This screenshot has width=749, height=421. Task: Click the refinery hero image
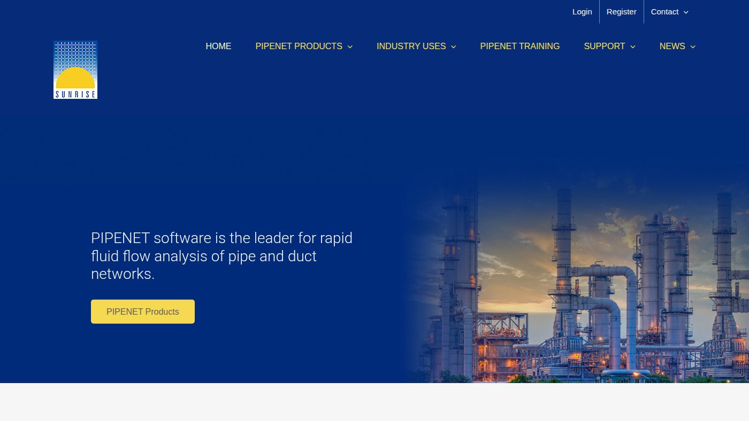[575, 275]
